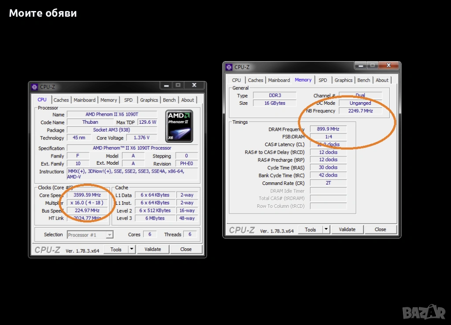Open the Graphics tab in right window
Viewport: 451px width, 325px height.
tap(344, 80)
